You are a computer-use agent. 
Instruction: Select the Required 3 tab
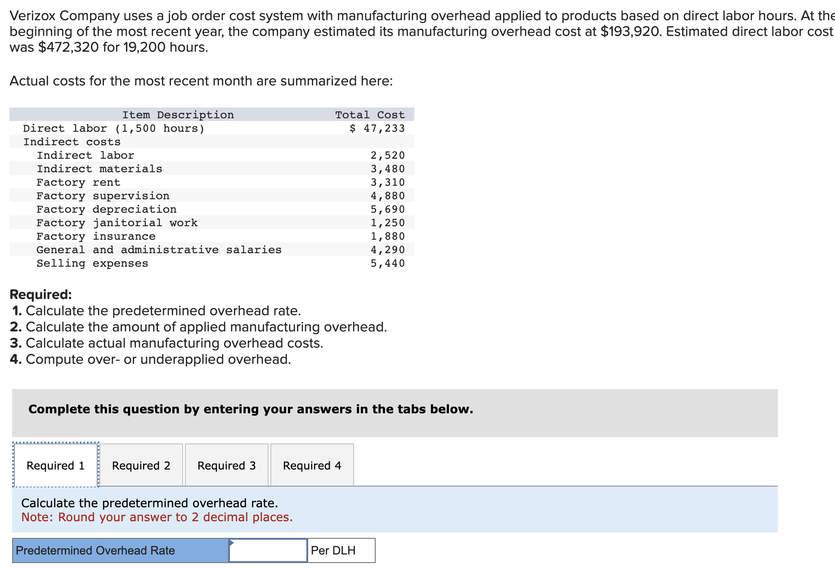(x=227, y=465)
